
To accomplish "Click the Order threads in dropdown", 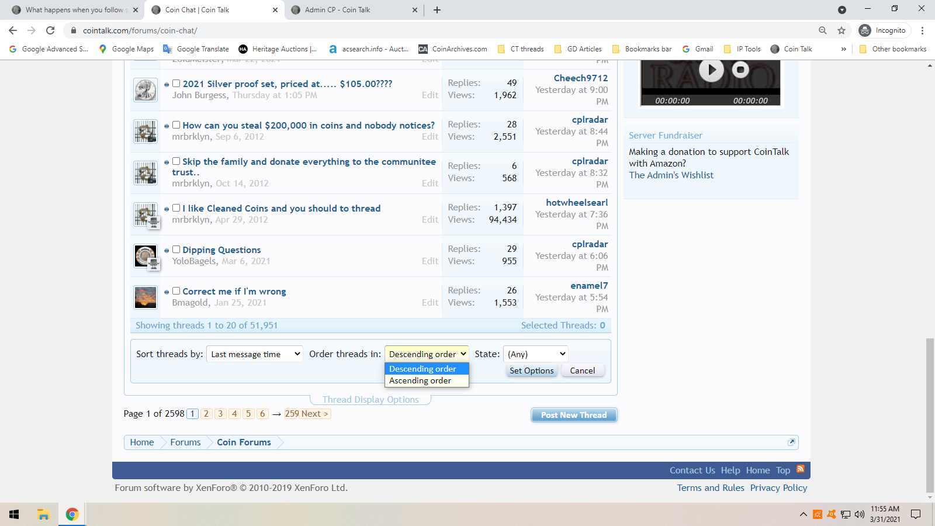I will pyautogui.click(x=427, y=354).
